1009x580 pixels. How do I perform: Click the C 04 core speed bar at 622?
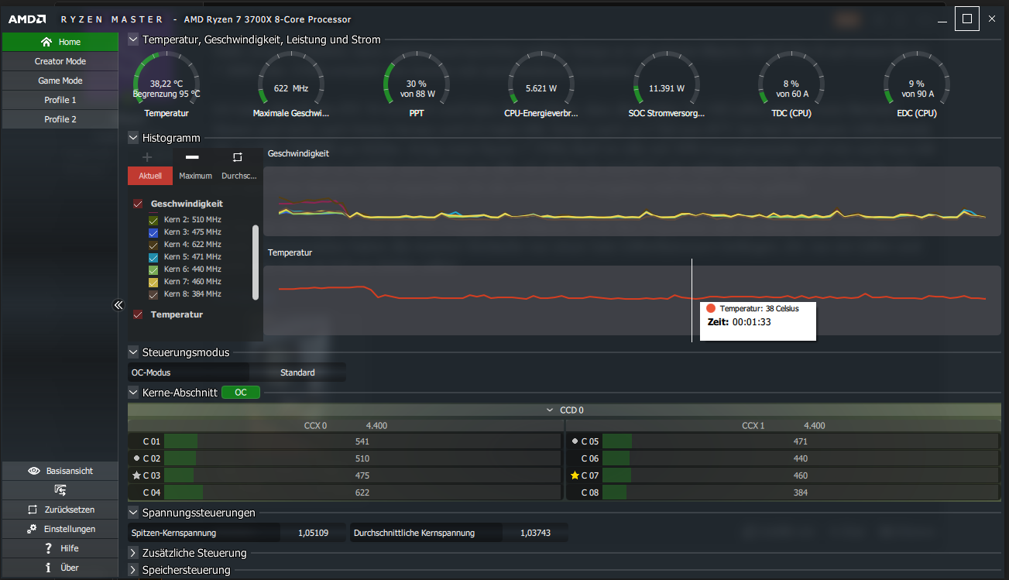362,492
